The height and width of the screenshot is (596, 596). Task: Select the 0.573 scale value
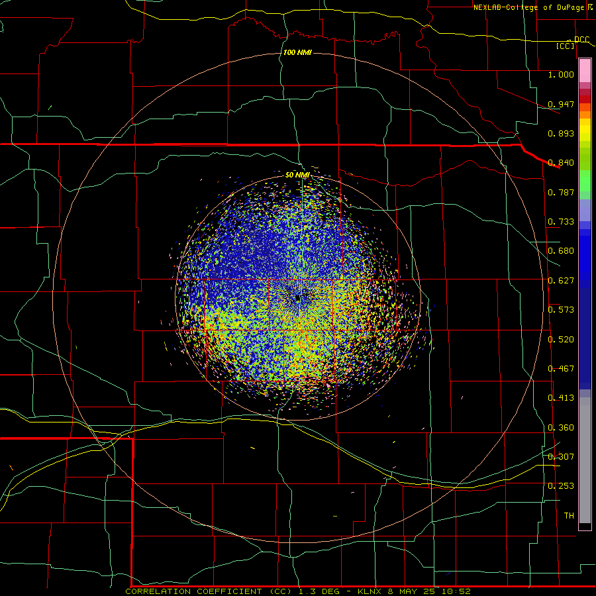[x=561, y=309]
